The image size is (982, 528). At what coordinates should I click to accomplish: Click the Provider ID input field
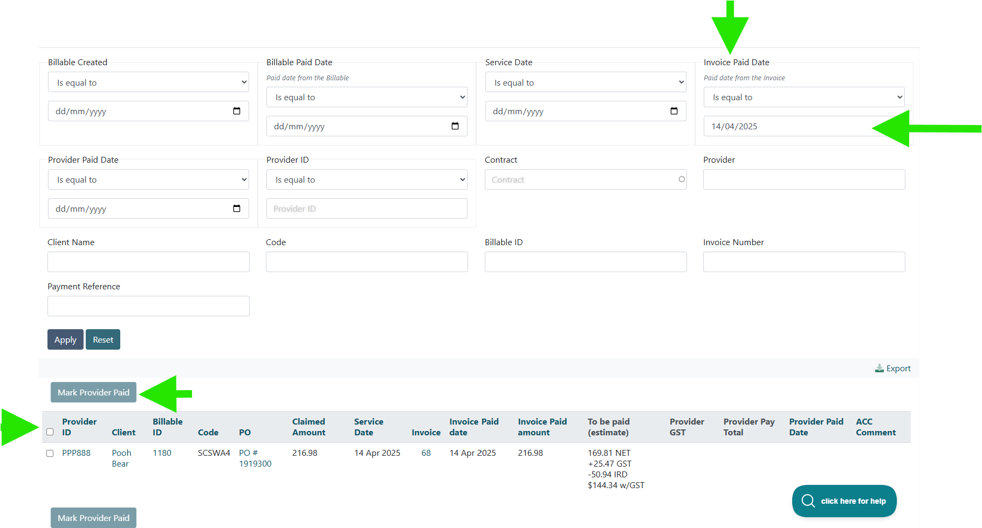(x=367, y=209)
